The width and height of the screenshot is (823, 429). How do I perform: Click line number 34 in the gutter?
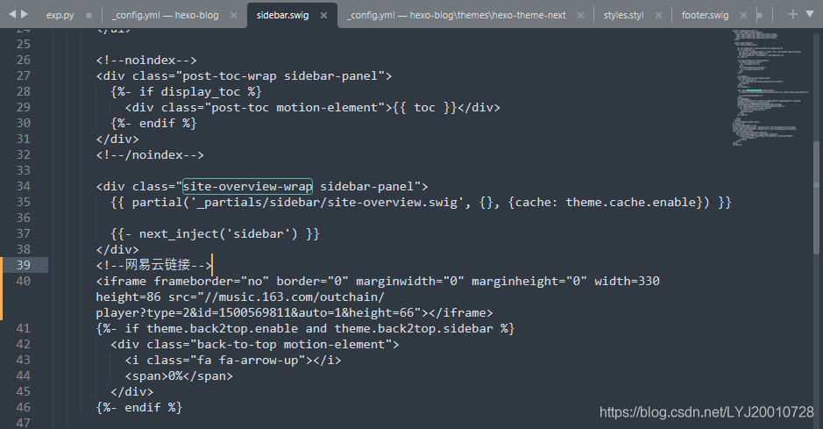coord(24,186)
